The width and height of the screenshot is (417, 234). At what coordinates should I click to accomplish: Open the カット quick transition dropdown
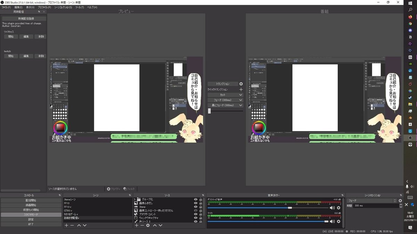(x=225, y=95)
